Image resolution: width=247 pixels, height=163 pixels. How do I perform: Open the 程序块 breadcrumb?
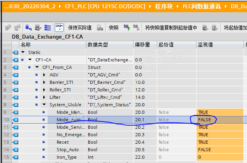(164, 6)
